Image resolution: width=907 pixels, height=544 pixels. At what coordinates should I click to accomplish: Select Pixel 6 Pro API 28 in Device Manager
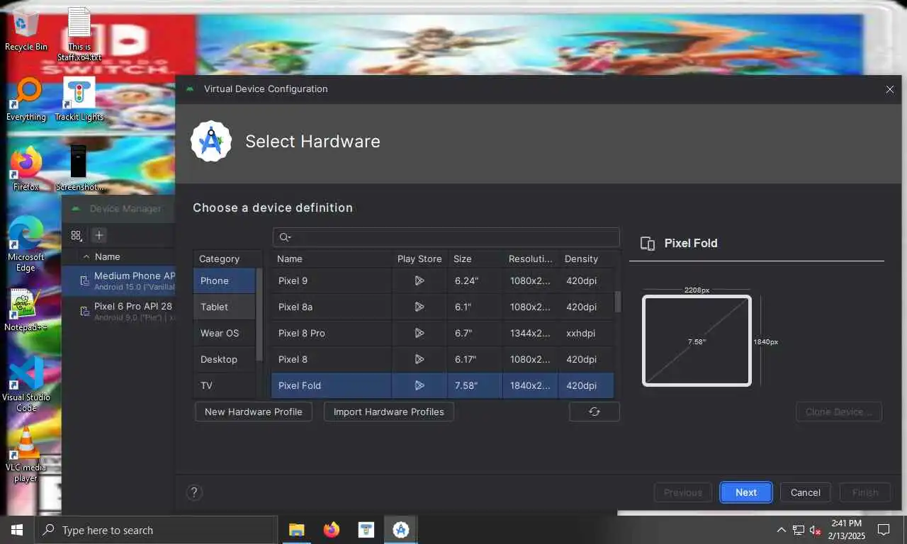pyautogui.click(x=118, y=311)
